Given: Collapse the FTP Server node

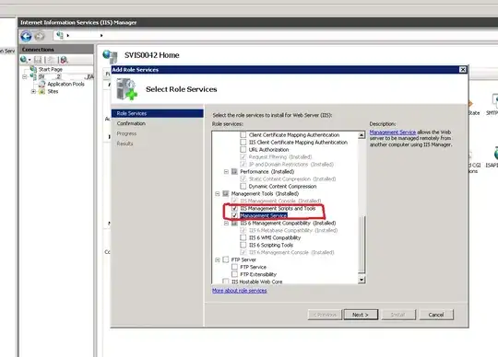Looking at the screenshot, I should click(x=218, y=259).
